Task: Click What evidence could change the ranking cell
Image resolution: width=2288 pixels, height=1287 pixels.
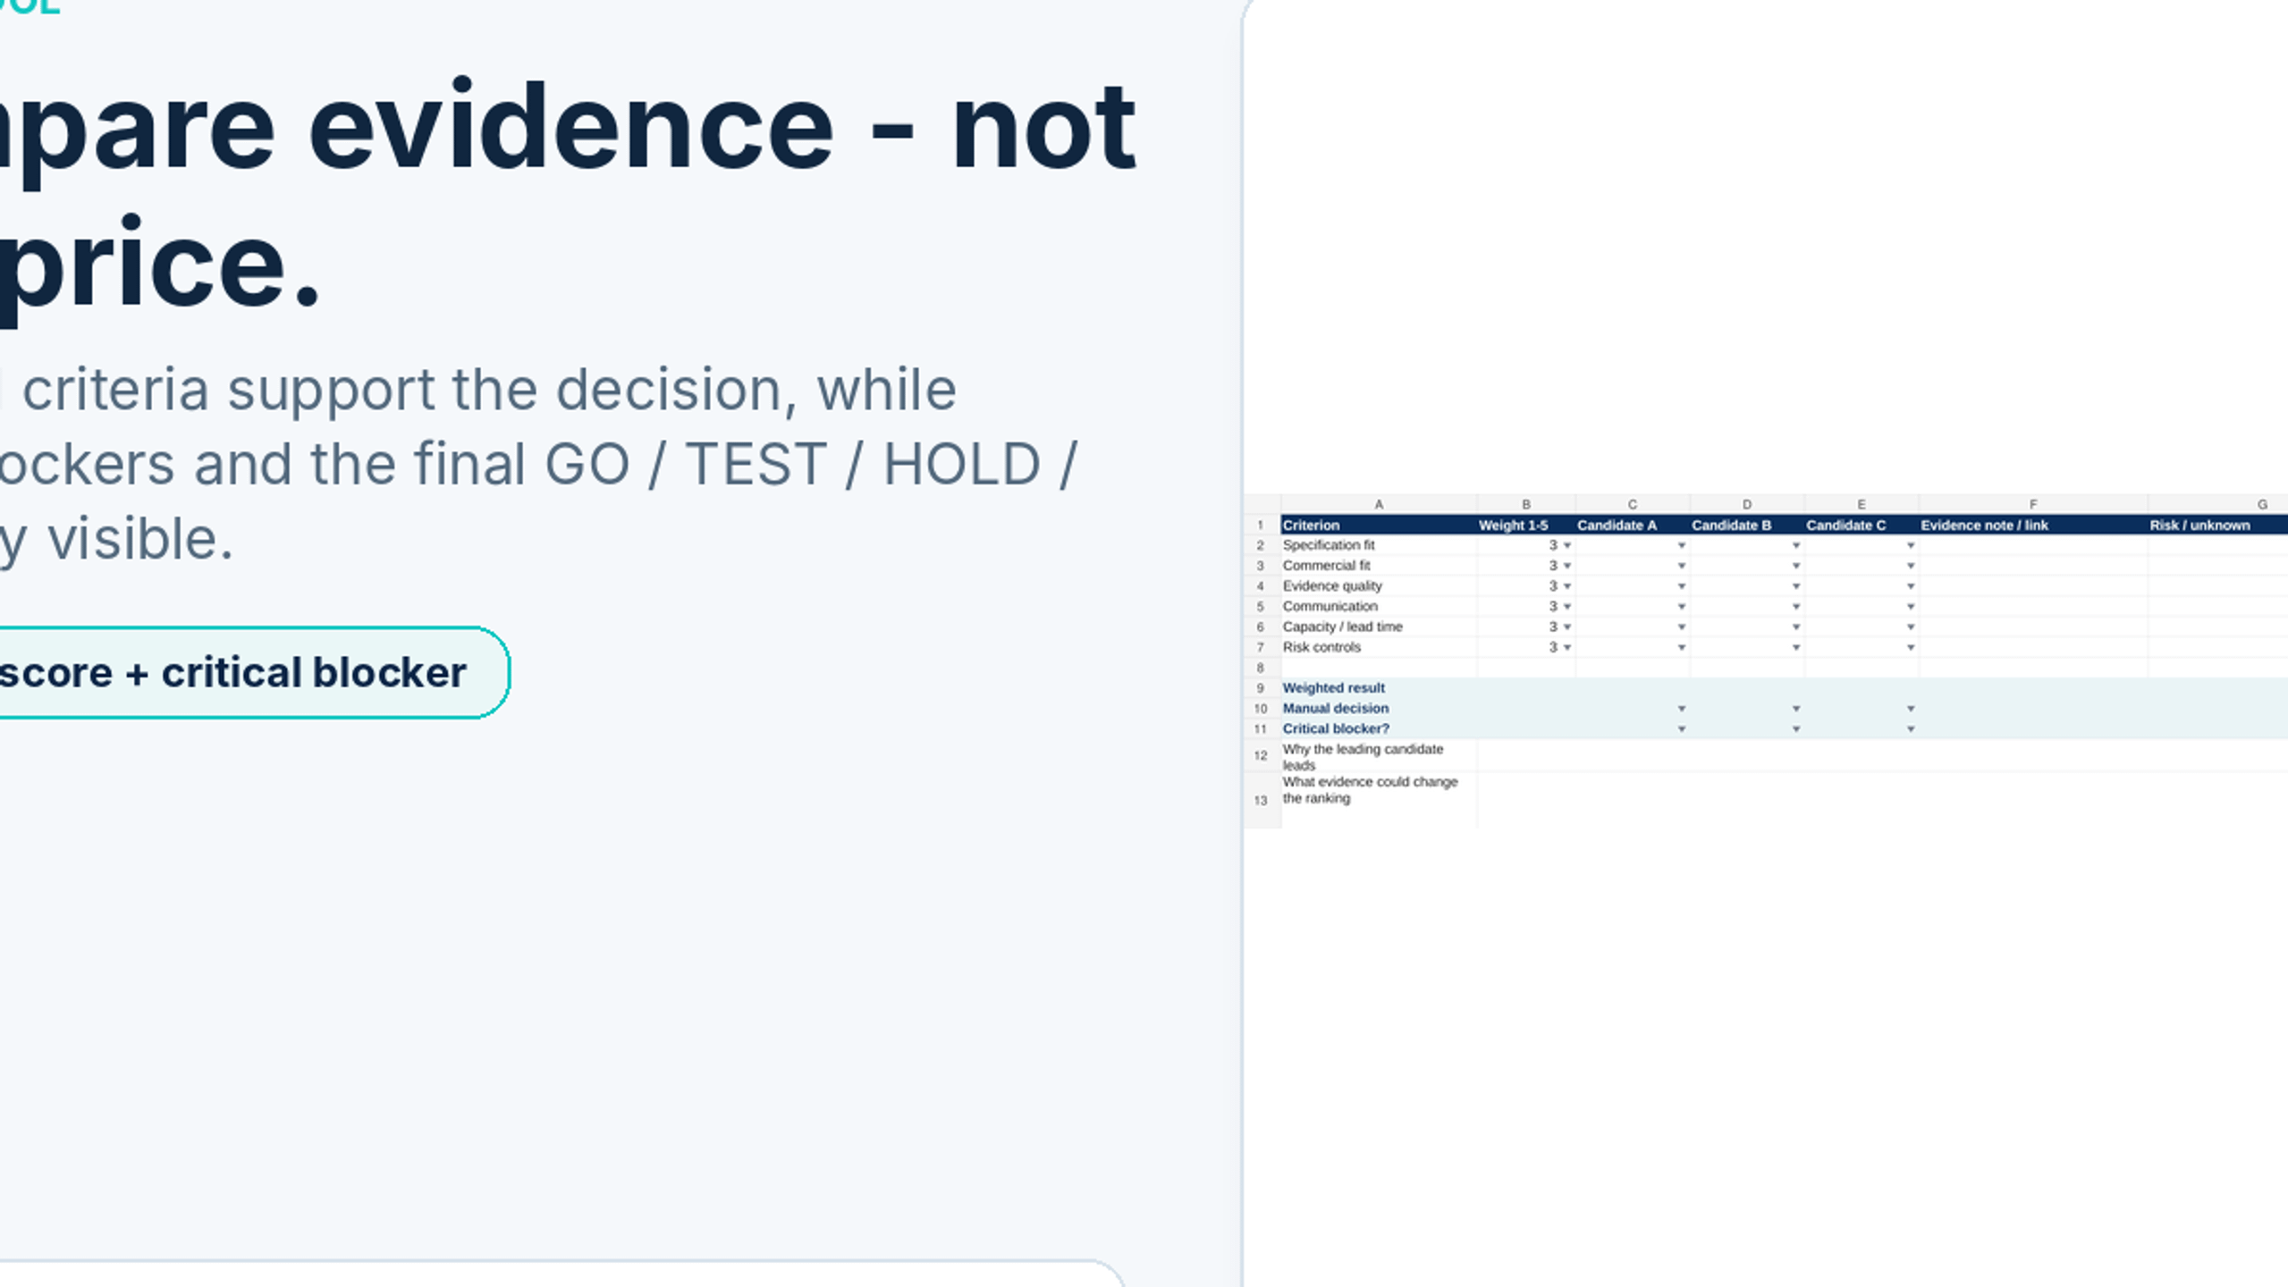Action: pos(1379,800)
